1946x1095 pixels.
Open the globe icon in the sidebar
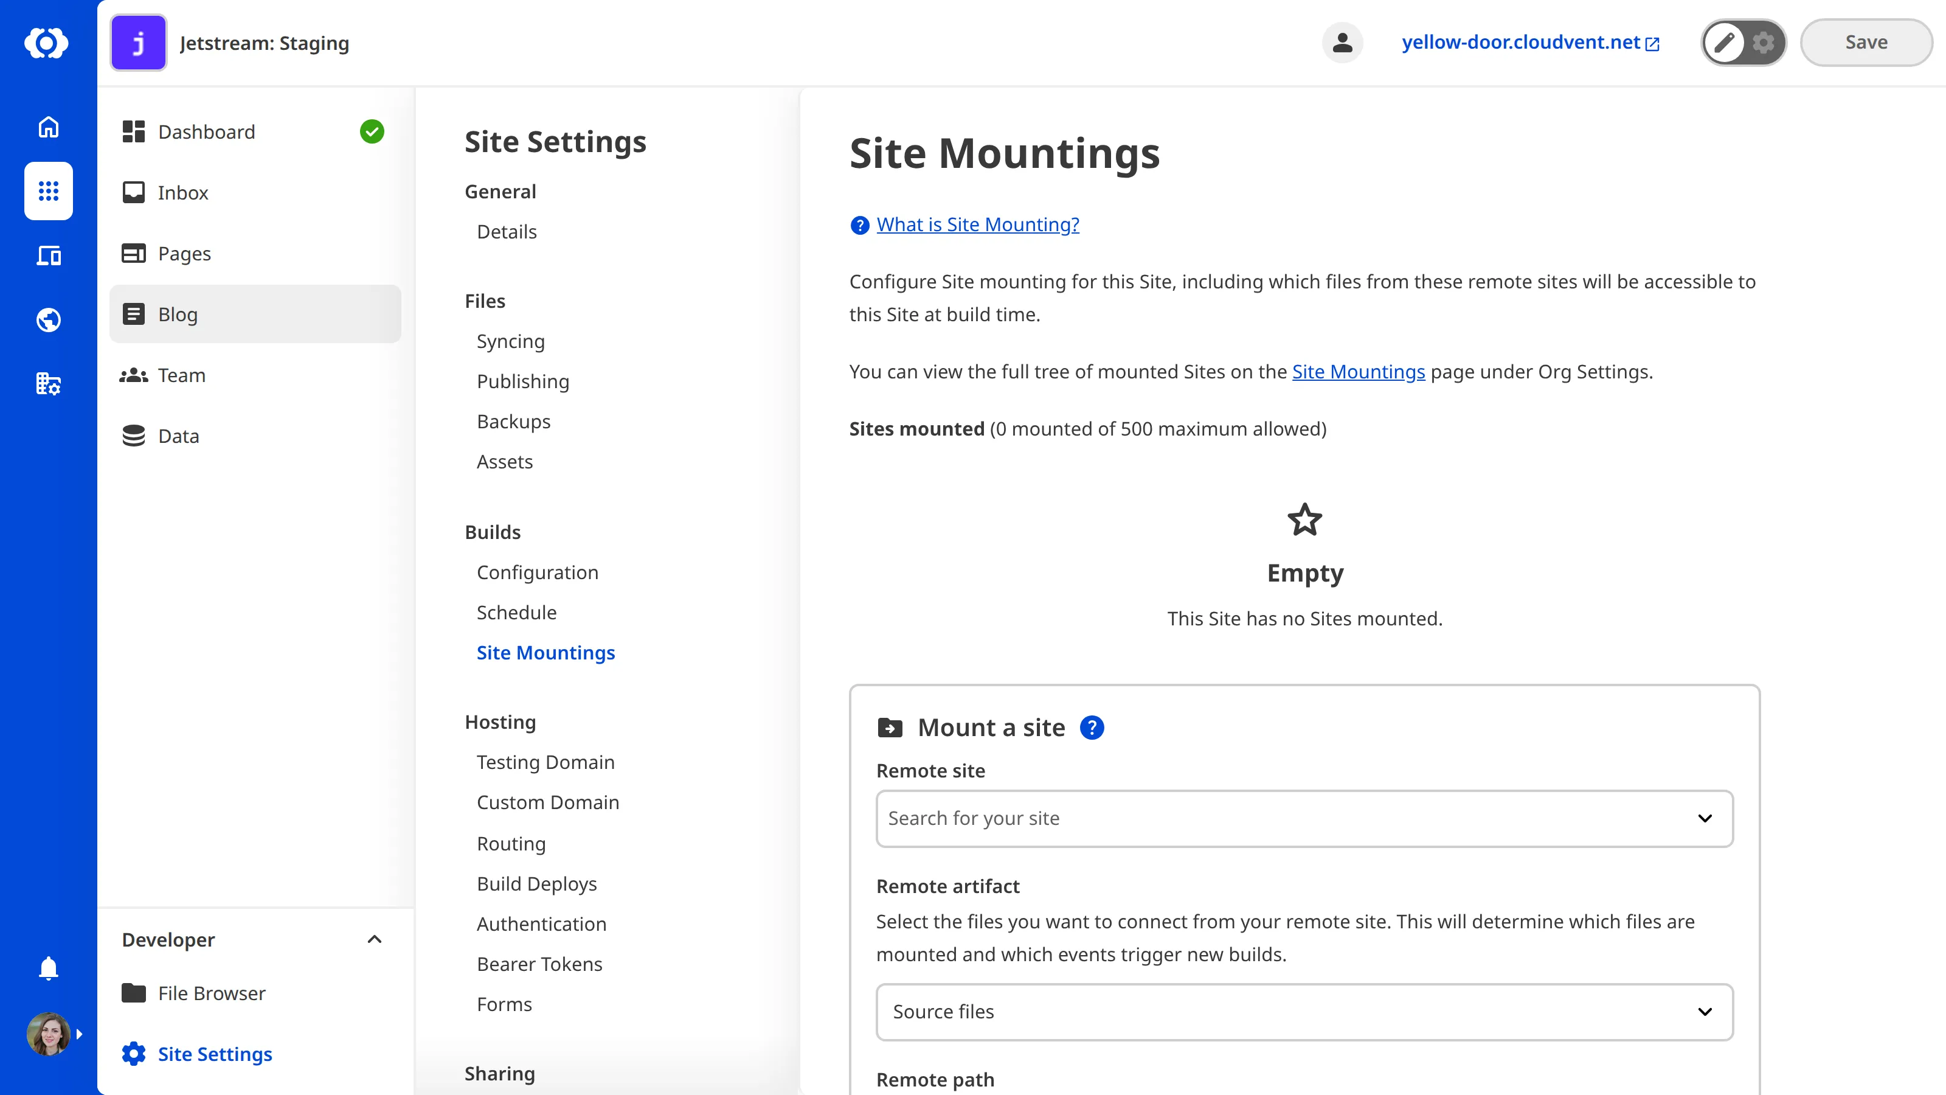point(47,319)
